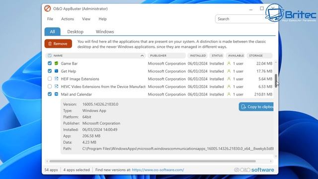Click the HEIF Image Extensions app icon

click(56, 79)
